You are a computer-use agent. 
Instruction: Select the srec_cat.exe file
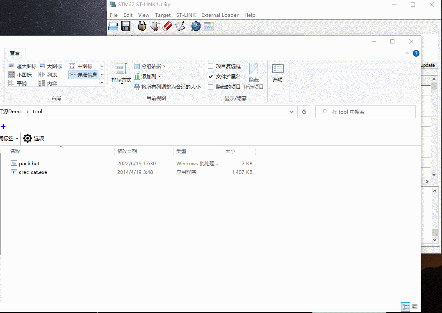(x=33, y=172)
